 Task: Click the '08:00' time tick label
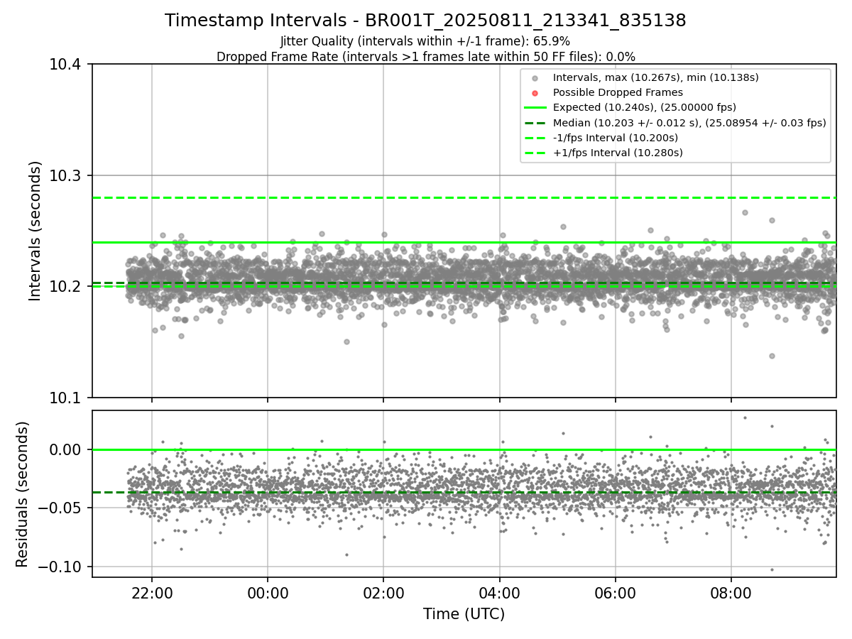tap(731, 593)
